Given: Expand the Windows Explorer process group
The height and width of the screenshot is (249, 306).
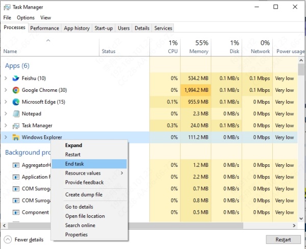Looking at the screenshot, I should (6, 137).
